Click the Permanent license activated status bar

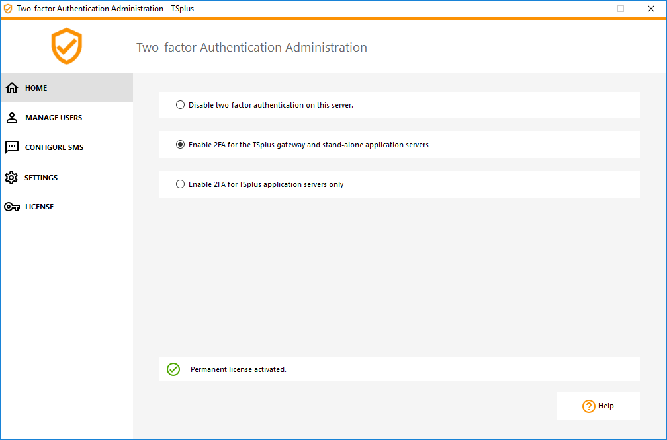point(399,369)
